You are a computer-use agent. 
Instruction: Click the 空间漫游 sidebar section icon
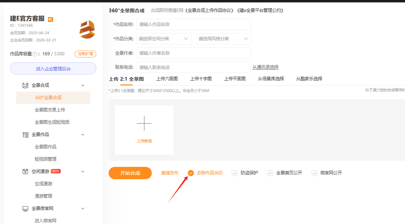pyautogui.click(x=25, y=172)
